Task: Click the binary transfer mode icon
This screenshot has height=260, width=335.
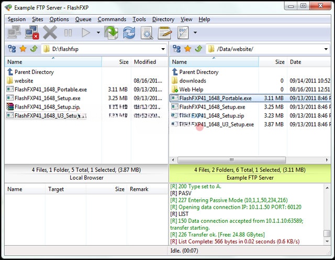Action: click(x=183, y=32)
